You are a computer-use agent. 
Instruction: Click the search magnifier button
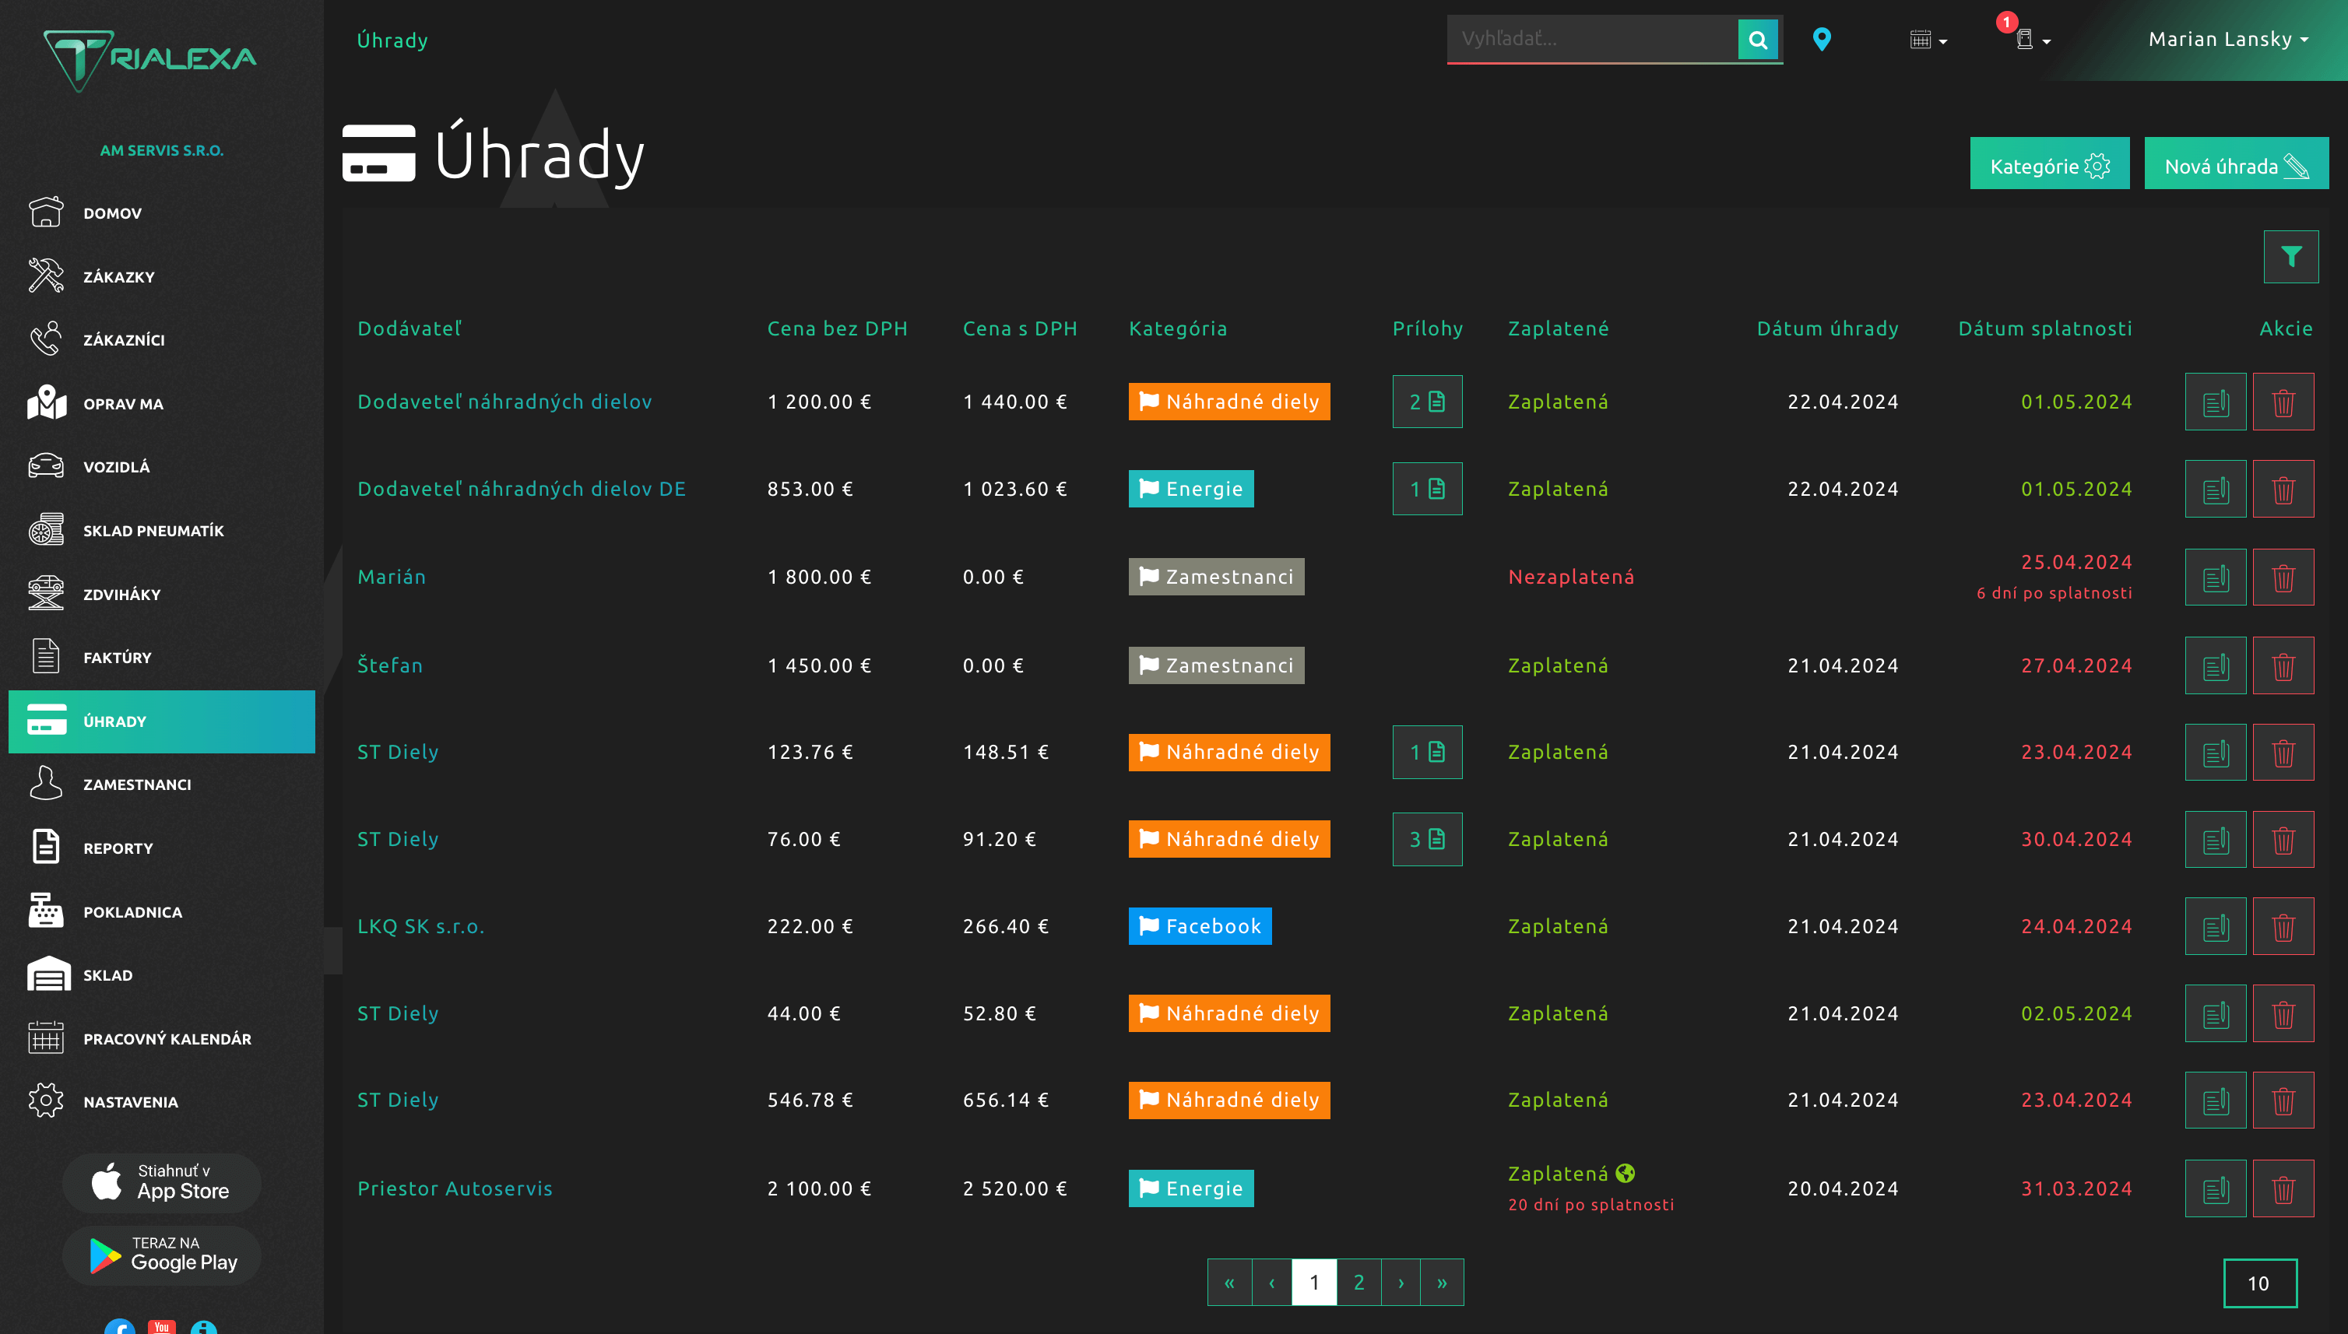(x=1757, y=40)
